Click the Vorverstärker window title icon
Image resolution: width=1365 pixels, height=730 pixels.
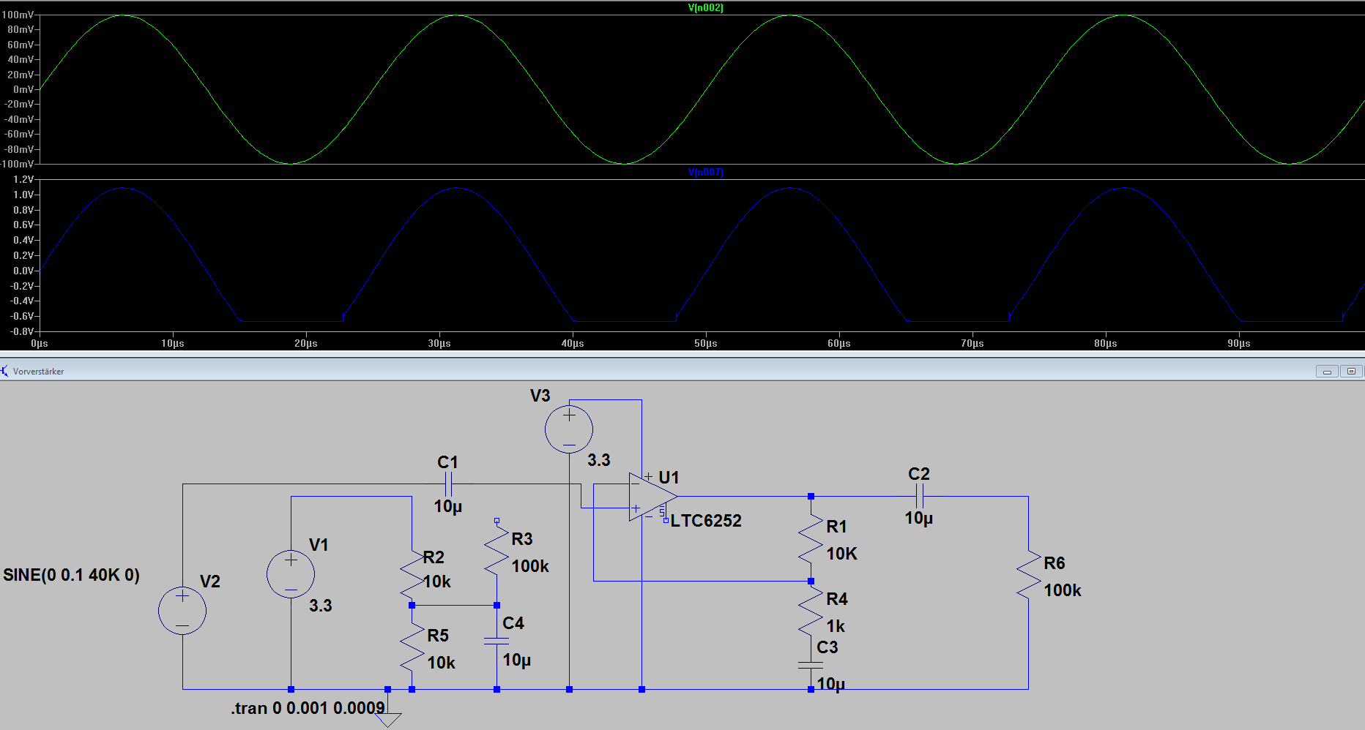[5, 371]
